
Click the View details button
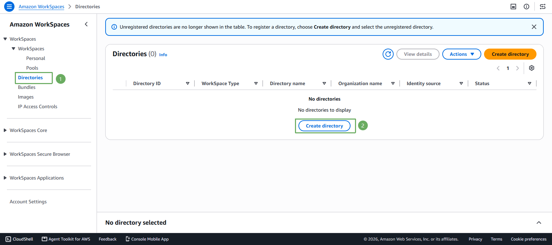(x=418, y=54)
